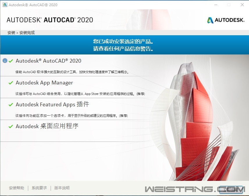Open the 版本说明 link
This screenshot has width=249, height=196.
(x=62, y=188)
